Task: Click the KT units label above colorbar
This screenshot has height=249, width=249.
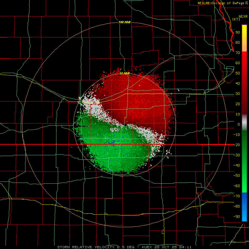Action: pos(236,19)
